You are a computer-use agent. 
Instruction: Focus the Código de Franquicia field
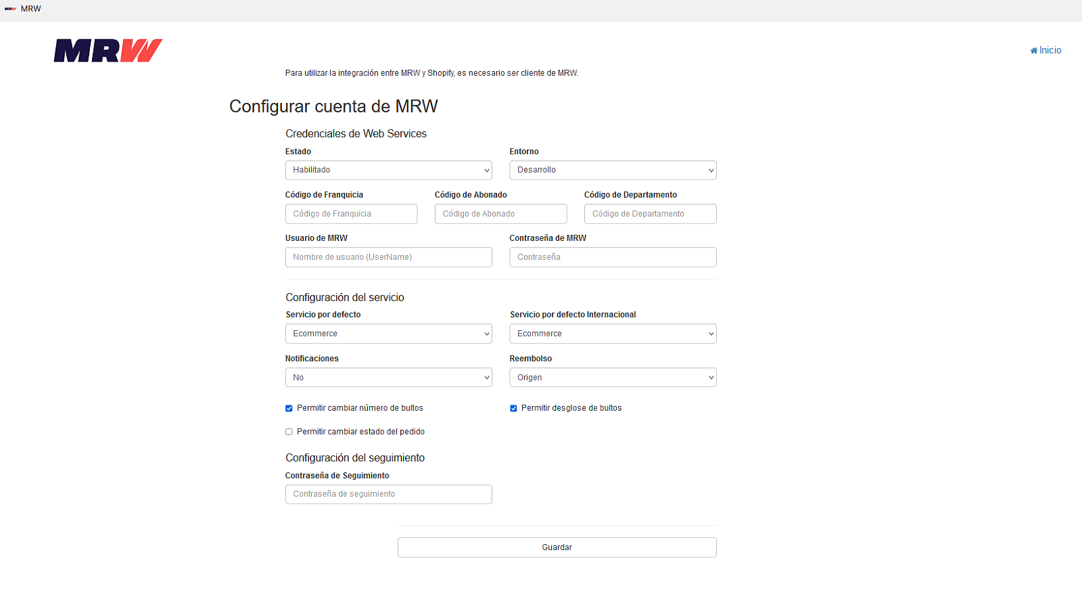point(351,214)
